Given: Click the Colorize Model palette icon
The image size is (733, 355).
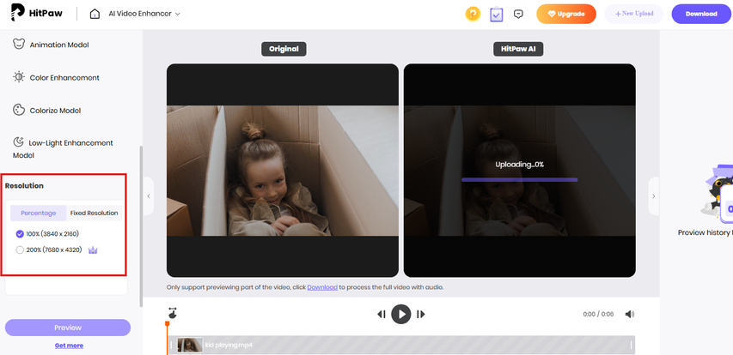Looking at the screenshot, I should tap(19, 110).
